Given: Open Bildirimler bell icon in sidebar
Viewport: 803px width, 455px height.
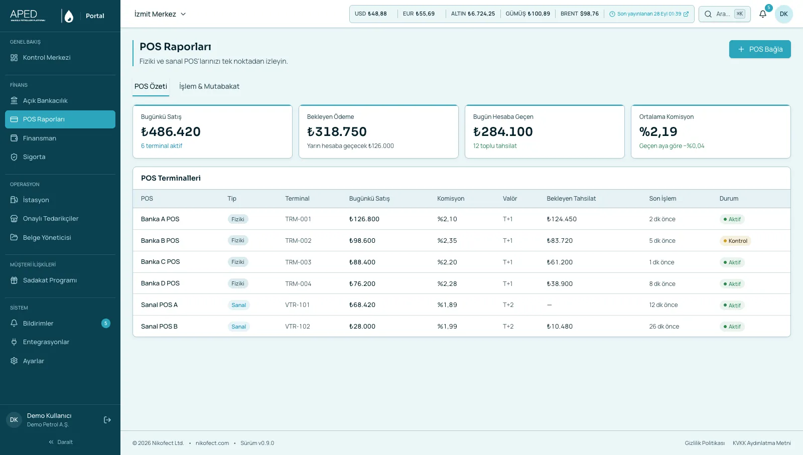Looking at the screenshot, I should 14,324.
